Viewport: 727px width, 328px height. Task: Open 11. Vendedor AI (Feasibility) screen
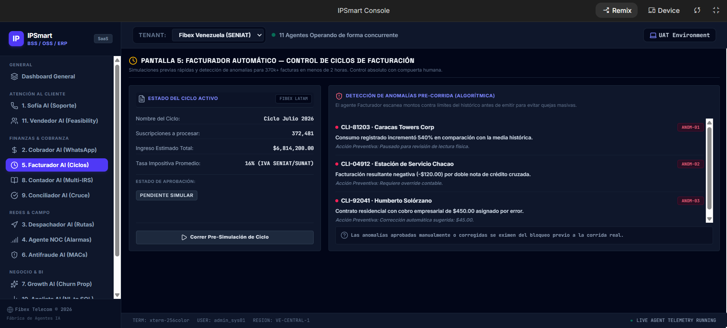point(57,121)
